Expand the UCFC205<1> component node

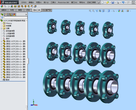(1, 51)
